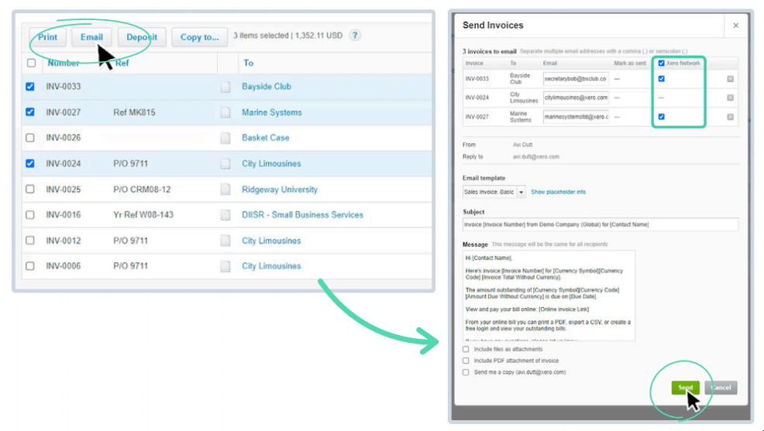Screen dimensions: 764x431
Task: Open the help question mark icon
Action: pyautogui.click(x=355, y=36)
